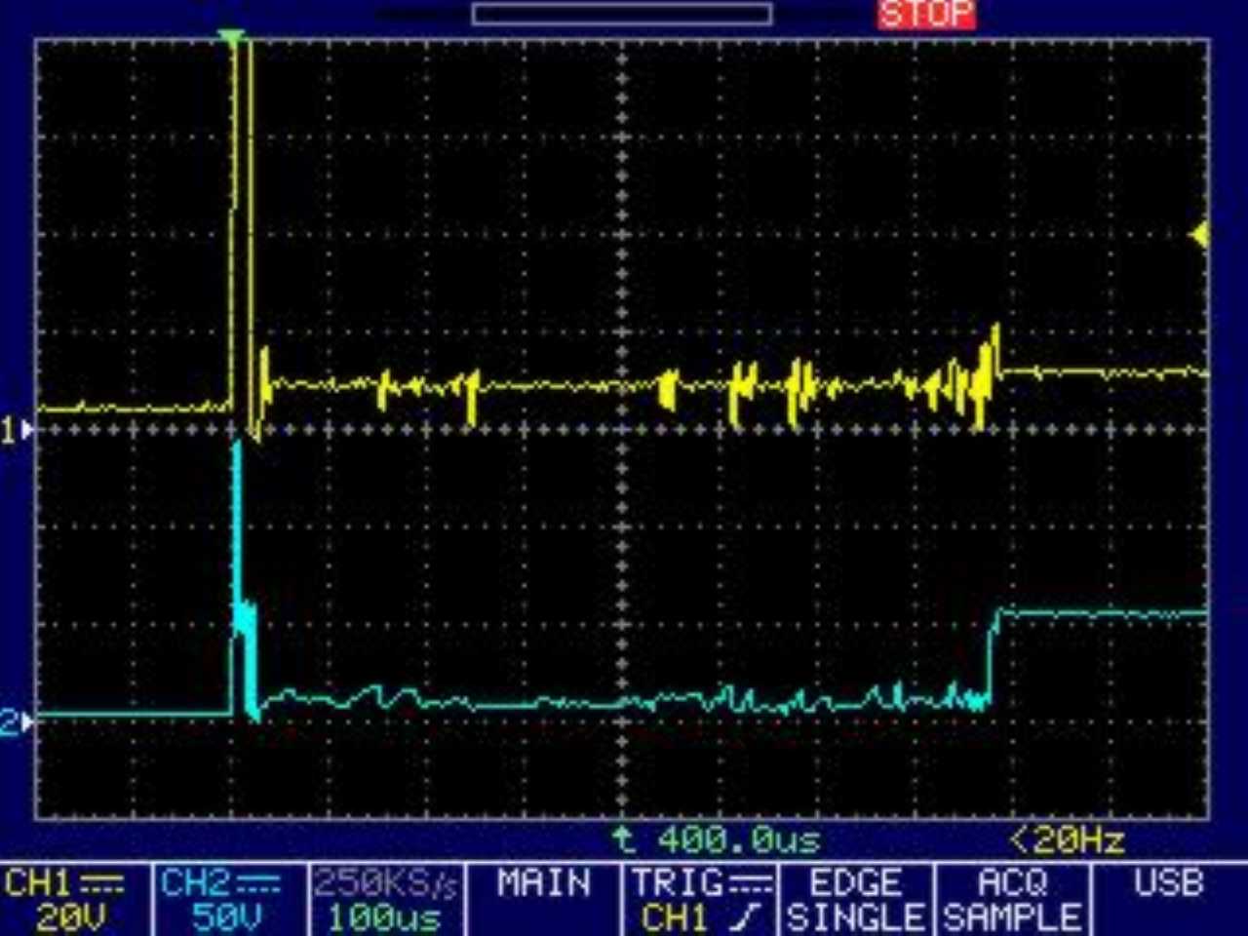Toggle the red STOP run state indicator
Image resolution: width=1248 pixels, height=936 pixels.
pos(925,14)
